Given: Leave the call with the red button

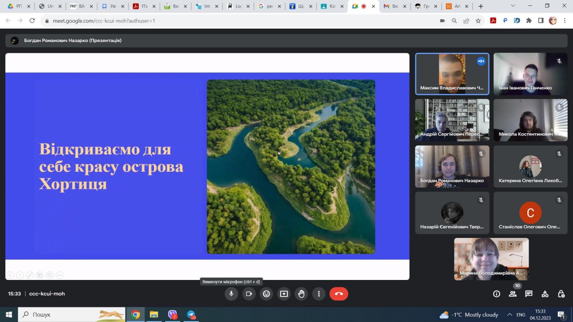Looking at the screenshot, I should [338, 294].
